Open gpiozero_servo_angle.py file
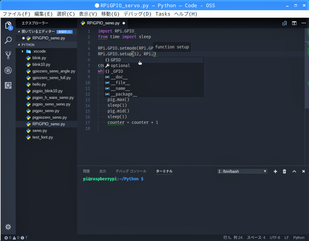This screenshot has height=241, width=309. tap(46, 71)
